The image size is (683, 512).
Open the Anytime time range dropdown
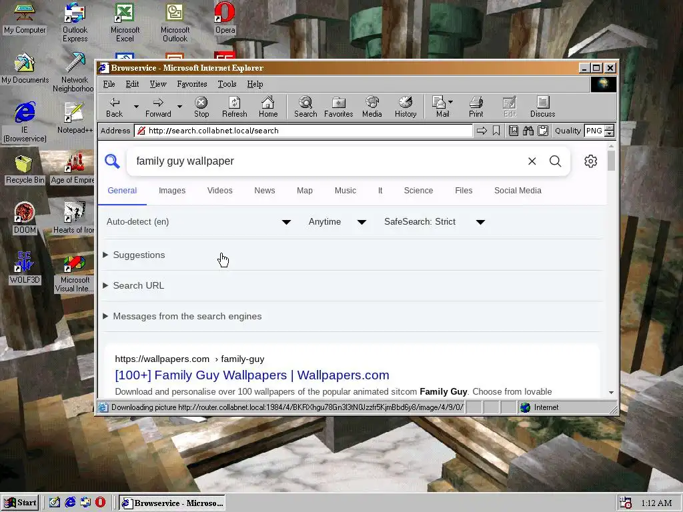337,222
